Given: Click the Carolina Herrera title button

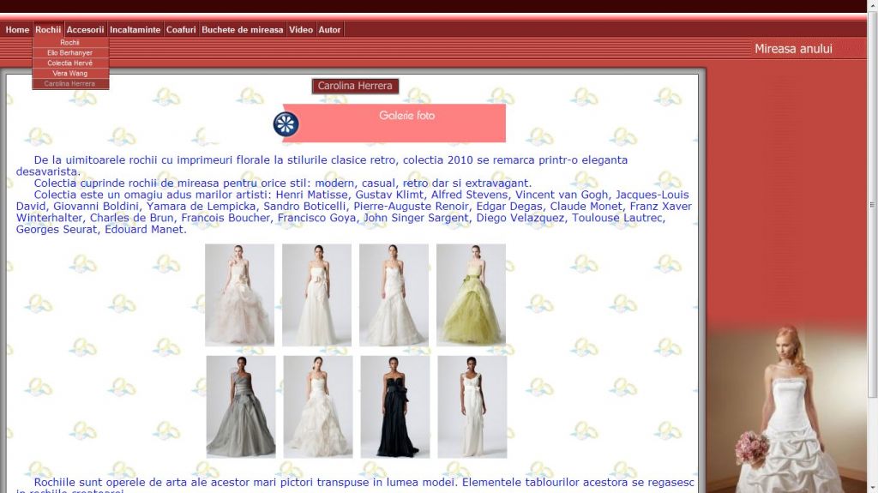Looking at the screenshot, I should pos(355,86).
